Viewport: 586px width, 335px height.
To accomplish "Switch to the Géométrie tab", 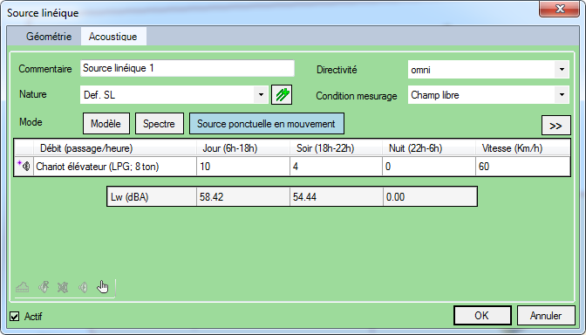I will [49, 37].
